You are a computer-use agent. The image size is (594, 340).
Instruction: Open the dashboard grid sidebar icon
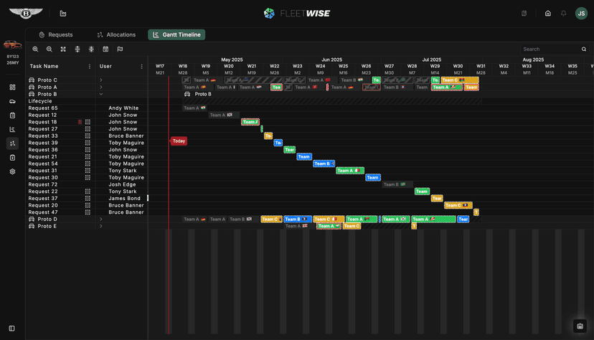pos(12,87)
